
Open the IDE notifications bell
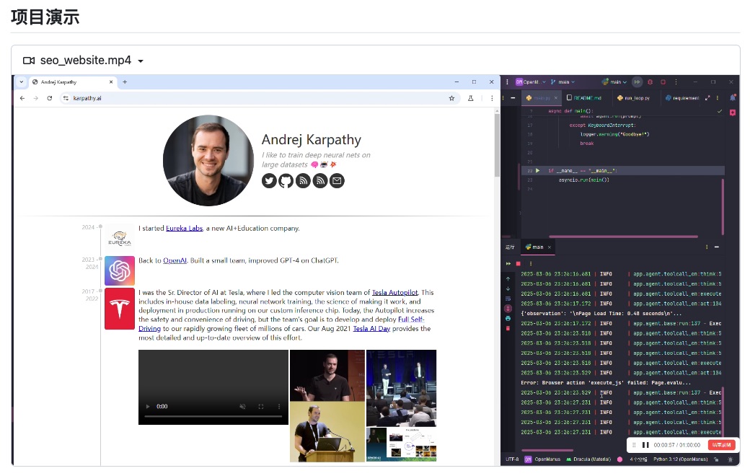733,97
